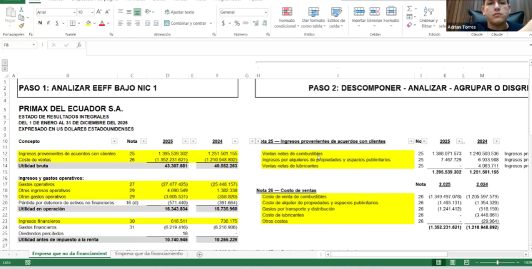The image size is (532, 269).
Task: Align cell text left
Action: 120,23
